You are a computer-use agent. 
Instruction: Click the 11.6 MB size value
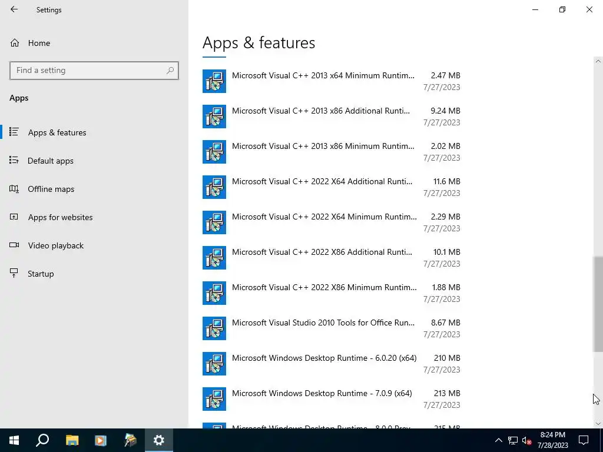446,181
